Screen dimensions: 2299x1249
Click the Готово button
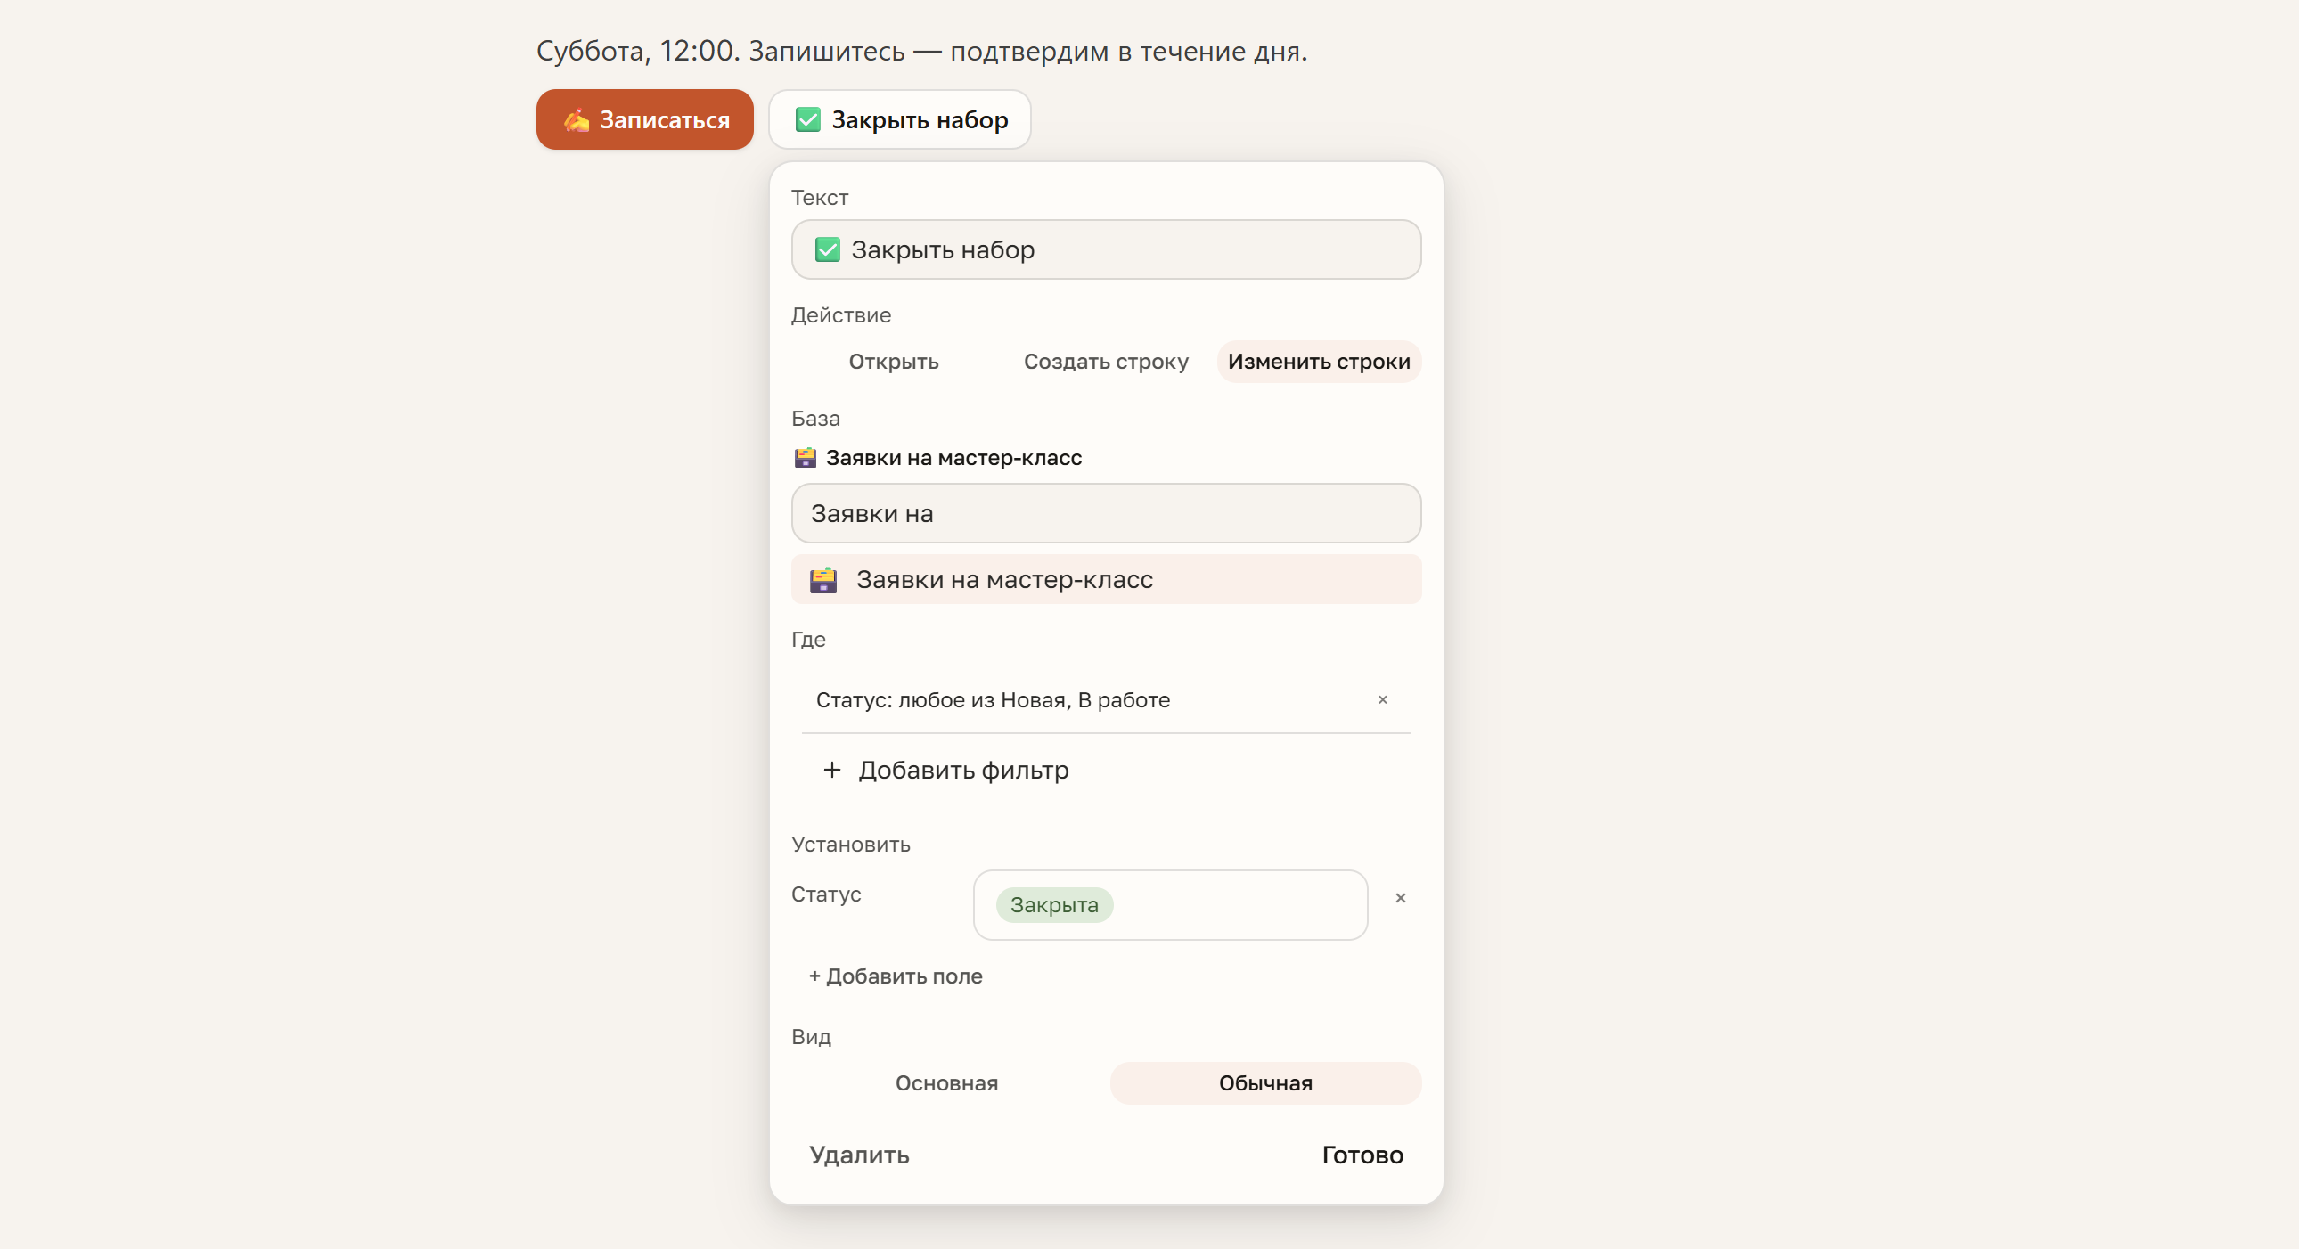pyautogui.click(x=1362, y=1155)
